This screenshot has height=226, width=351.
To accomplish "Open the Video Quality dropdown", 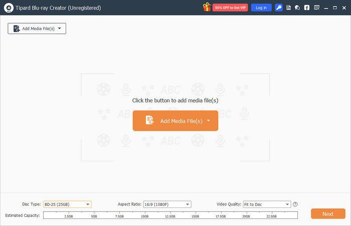I will [267, 204].
